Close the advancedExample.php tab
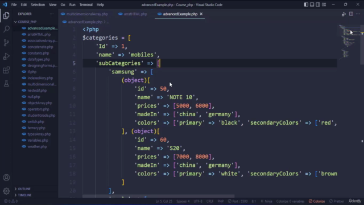364x205 pixels. 201,14
